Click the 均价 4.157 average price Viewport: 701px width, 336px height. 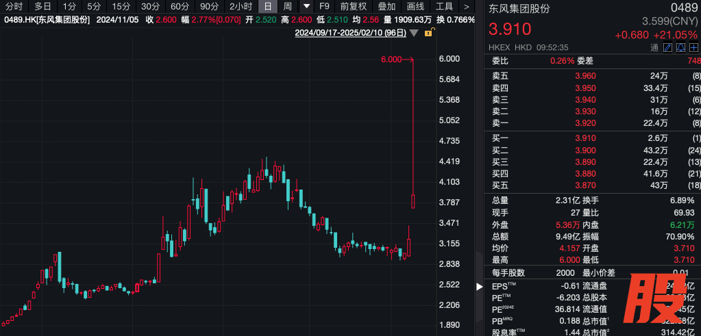pyautogui.click(x=569, y=248)
